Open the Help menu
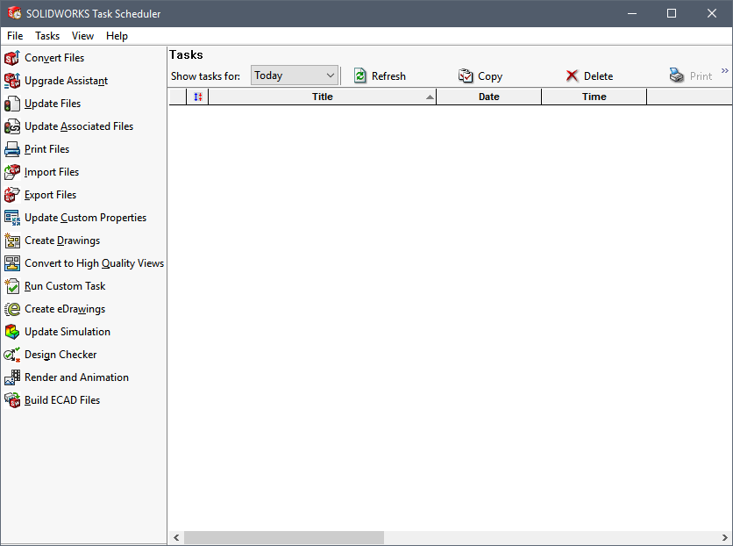Viewport: 733px width, 546px height. pos(117,36)
